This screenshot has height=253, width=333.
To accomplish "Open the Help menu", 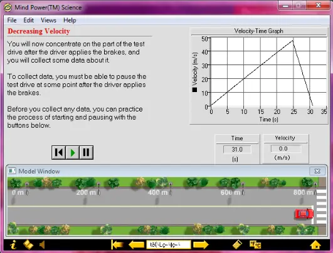I will (70, 21).
